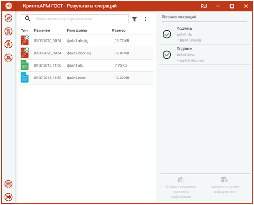Image resolution: width=254 pixels, height=205 pixels.
Task: Sort by the Размер column header
Action: (119, 30)
